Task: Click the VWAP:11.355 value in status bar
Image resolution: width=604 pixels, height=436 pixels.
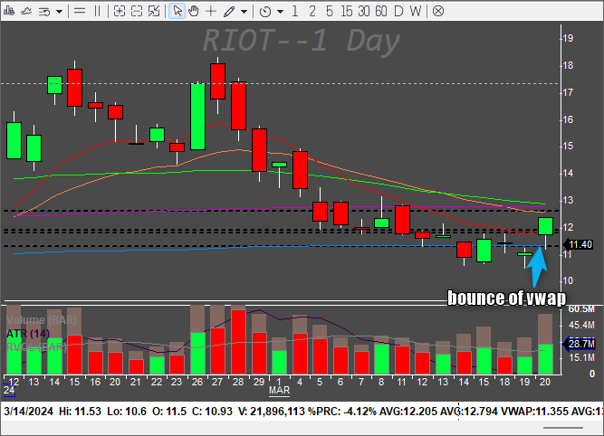Action: [x=534, y=412]
